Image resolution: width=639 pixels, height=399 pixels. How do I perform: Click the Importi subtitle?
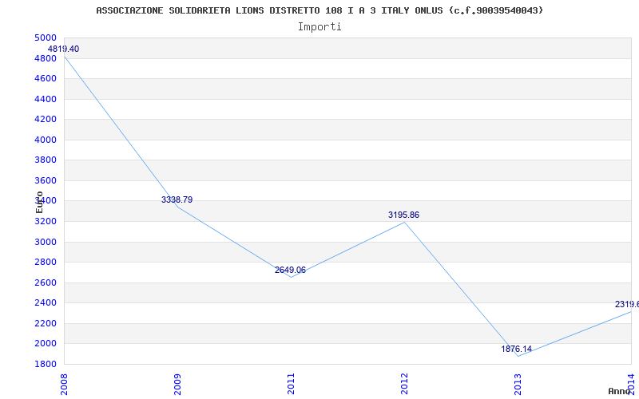[319, 27]
